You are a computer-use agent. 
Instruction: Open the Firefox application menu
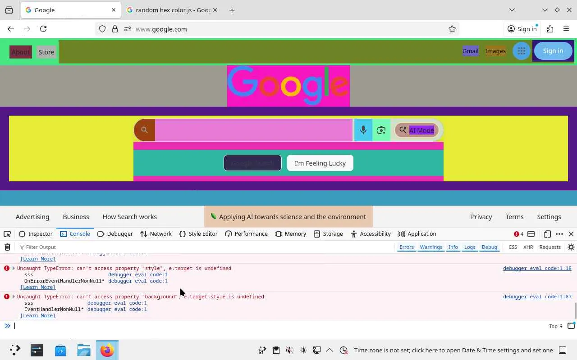[566, 29]
